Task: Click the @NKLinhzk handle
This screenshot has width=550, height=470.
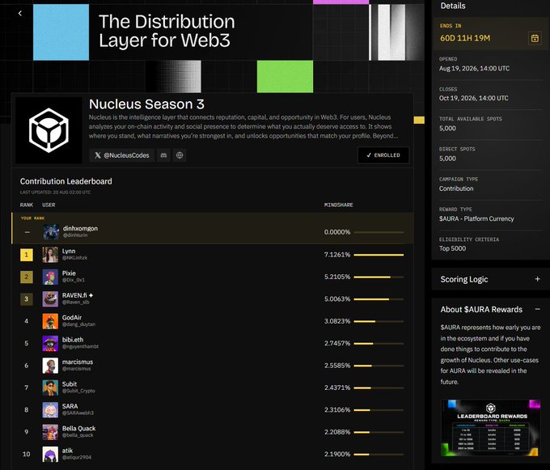Action: point(74,258)
